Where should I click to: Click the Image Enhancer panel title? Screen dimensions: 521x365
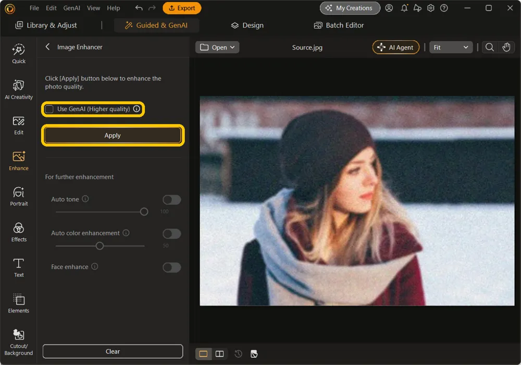click(80, 47)
